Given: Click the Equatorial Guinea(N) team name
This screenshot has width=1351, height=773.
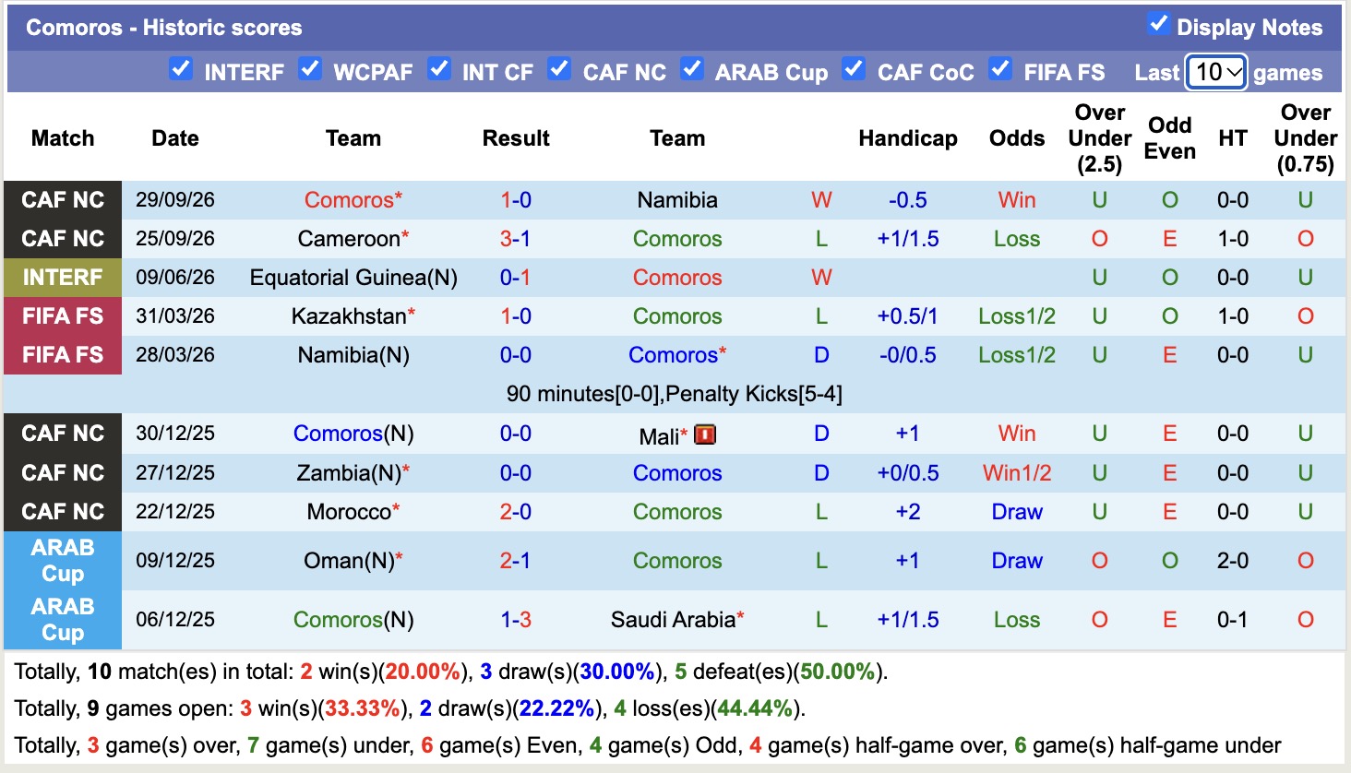Looking at the screenshot, I should pos(353,278).
